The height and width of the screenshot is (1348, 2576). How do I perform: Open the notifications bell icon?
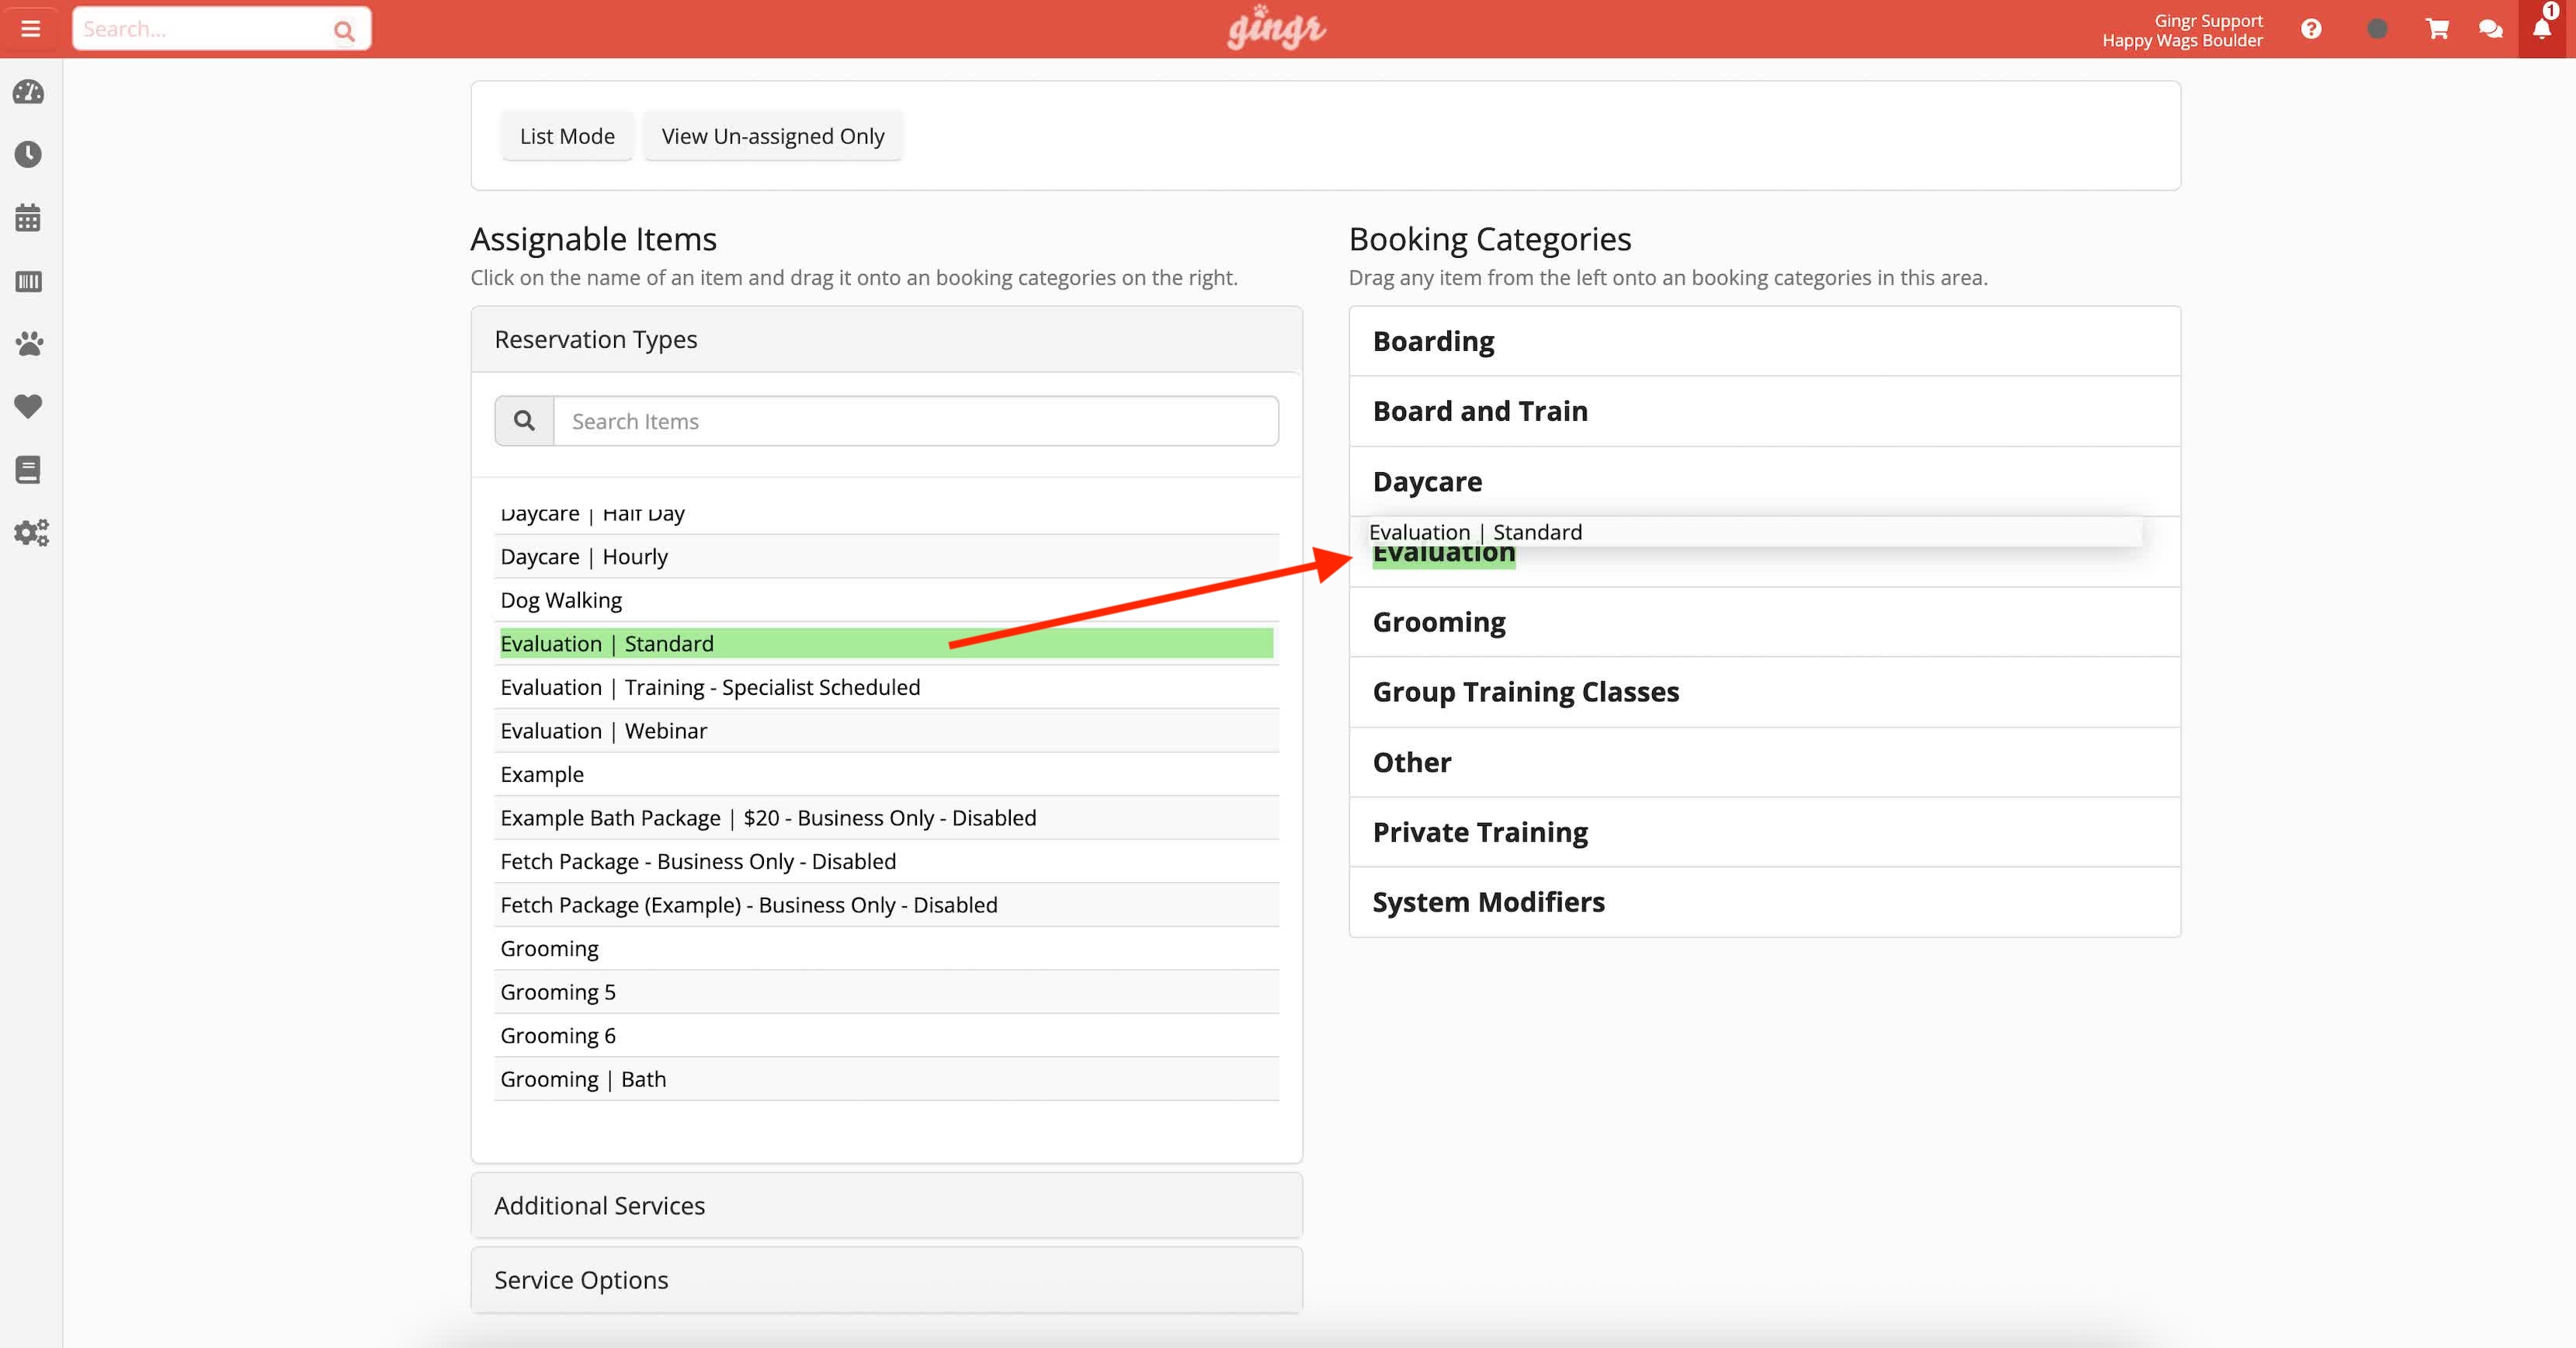(2542, 28)
